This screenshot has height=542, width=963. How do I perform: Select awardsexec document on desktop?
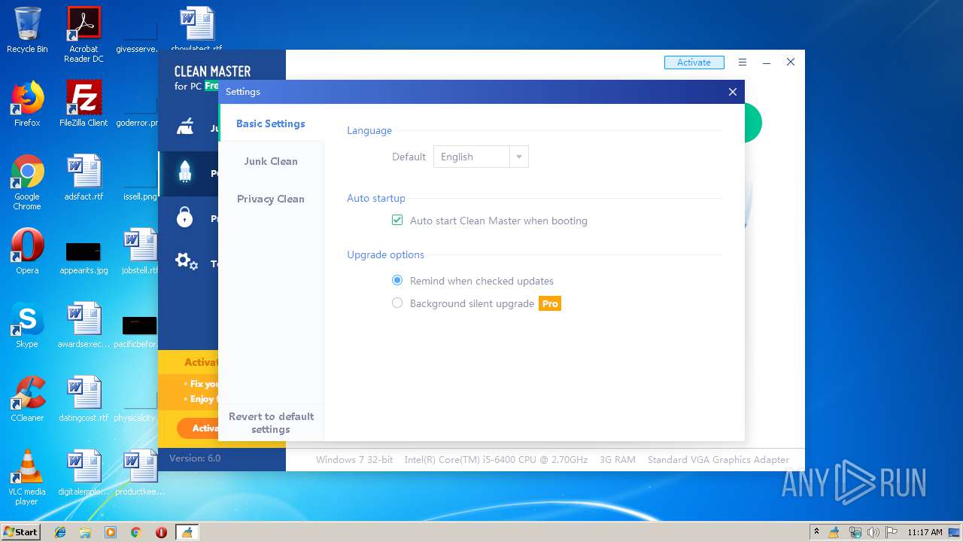(84, 325)
